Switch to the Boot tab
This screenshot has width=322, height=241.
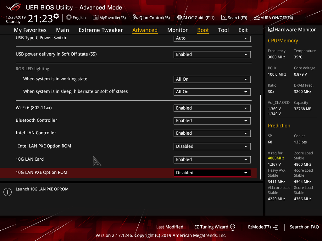click(x=203, y=30)
